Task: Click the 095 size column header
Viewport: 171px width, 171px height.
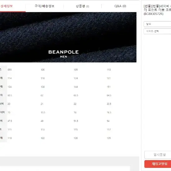Action: pos(10,70)
